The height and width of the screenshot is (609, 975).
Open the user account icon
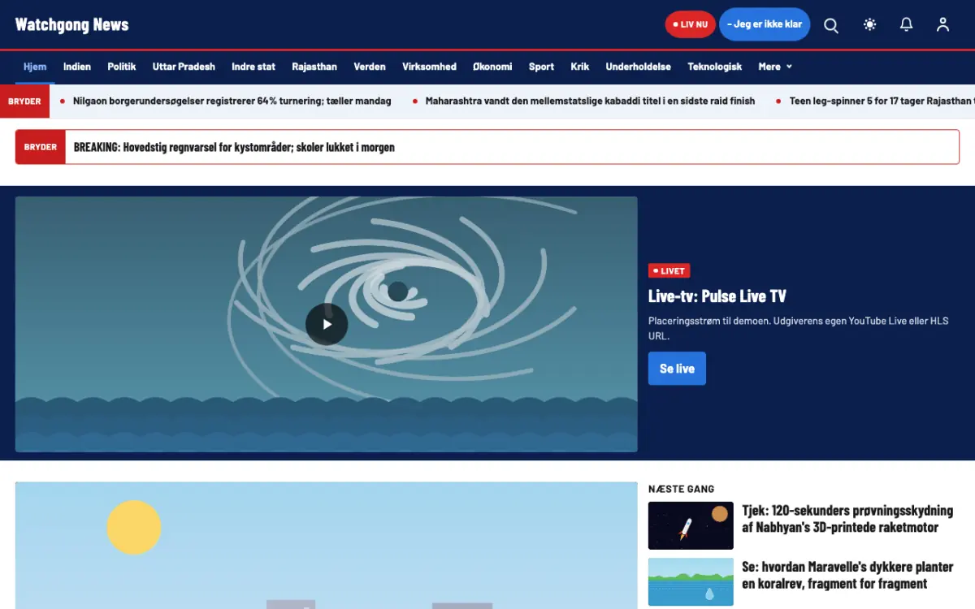tap(942, 24)
